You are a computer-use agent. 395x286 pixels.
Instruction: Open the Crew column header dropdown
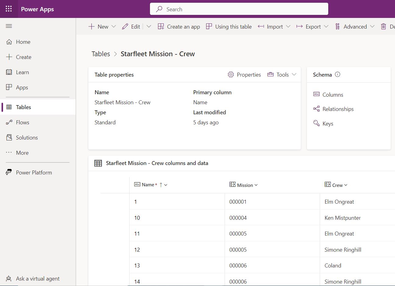(346, 185)
